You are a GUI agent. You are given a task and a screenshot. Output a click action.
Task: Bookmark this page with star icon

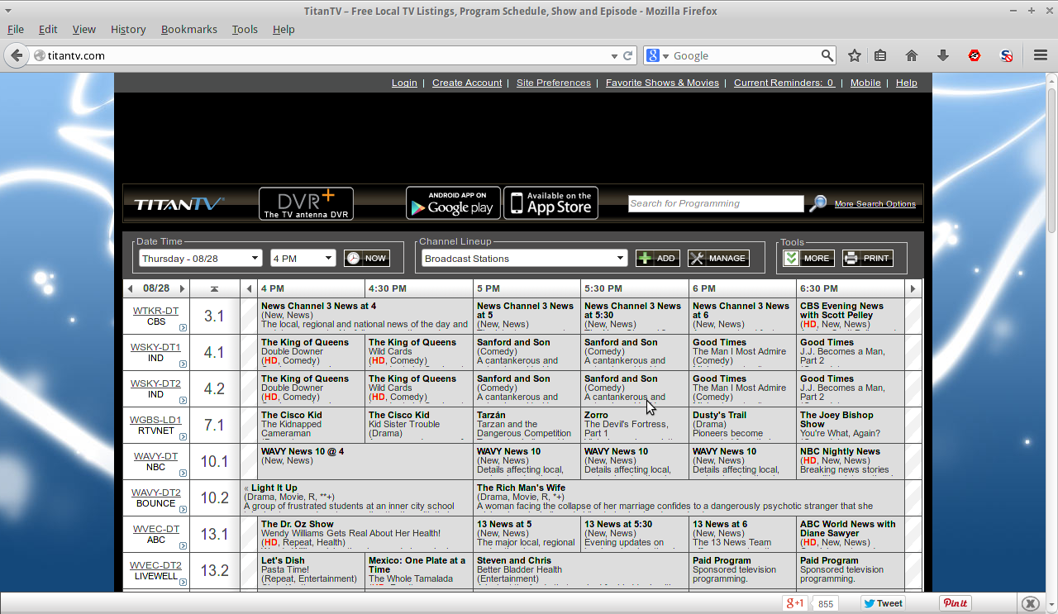tap(855, 55)
